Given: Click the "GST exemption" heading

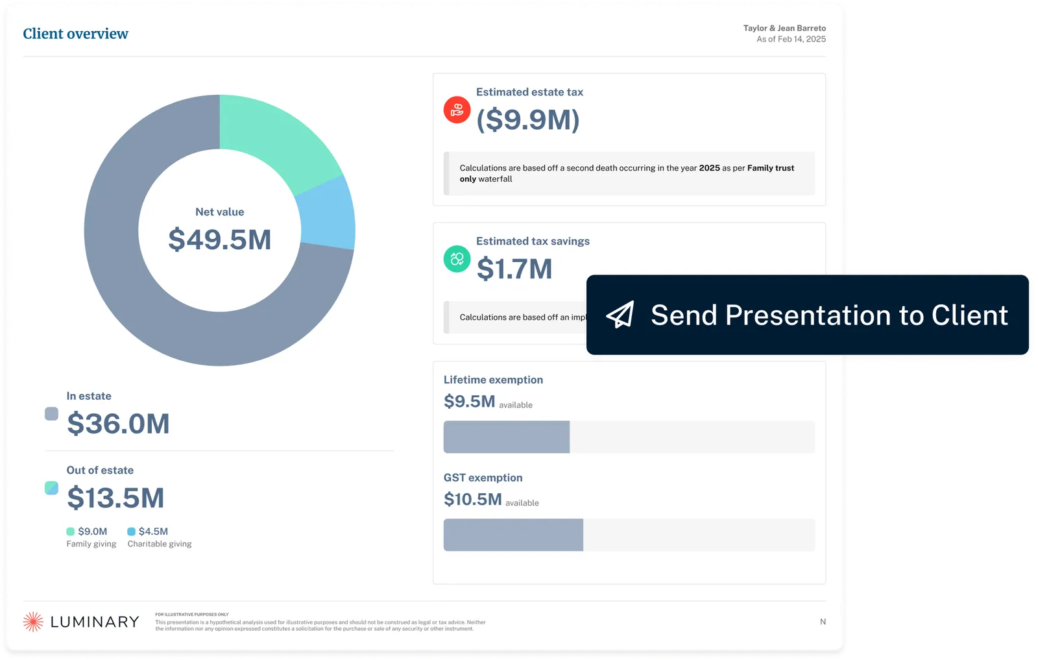Looking at the screenshot, I should pos(483,478).
